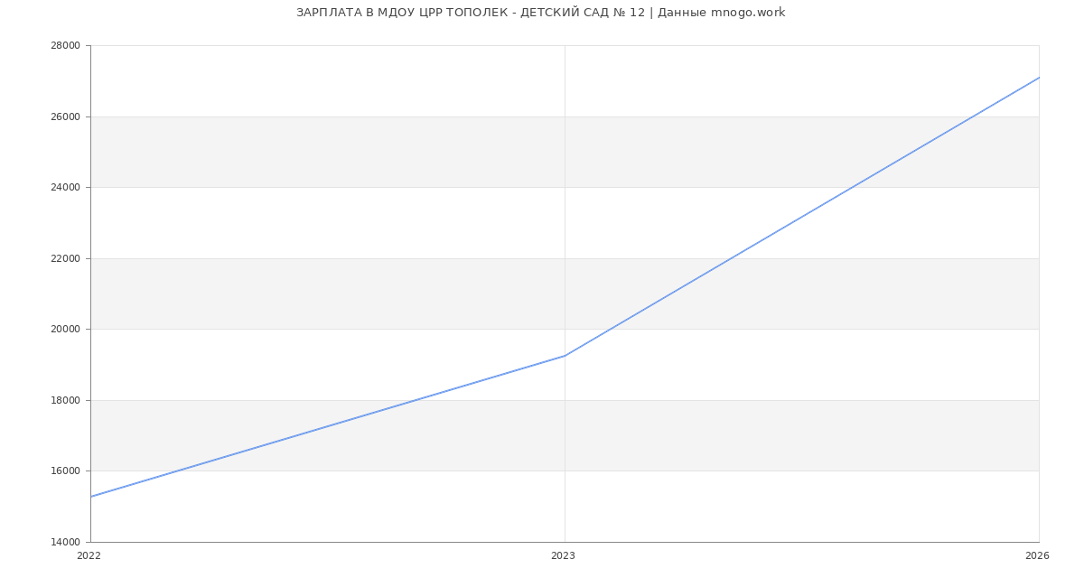This screenshot has height=587, width=1084.
Task: Select the 2023 x-axis label
Action: (x=563, y=556)
